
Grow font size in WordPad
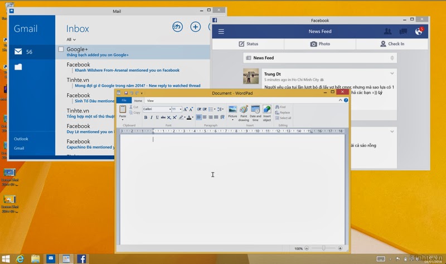click(185, 109)
